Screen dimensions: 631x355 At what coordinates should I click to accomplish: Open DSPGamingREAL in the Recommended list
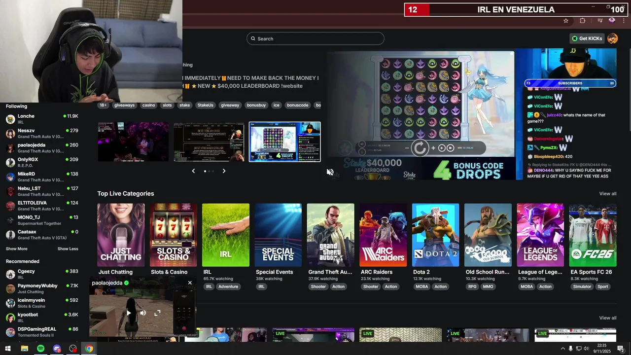tap(42, 332)
